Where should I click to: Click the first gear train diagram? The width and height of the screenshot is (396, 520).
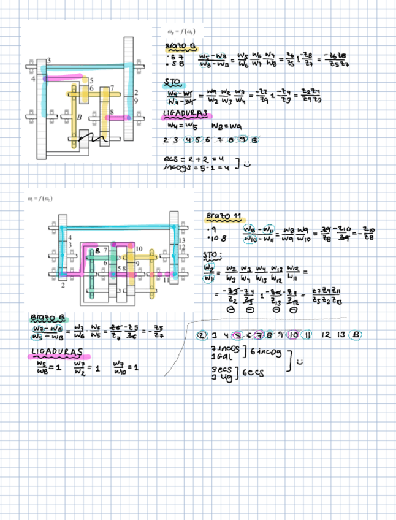click(x=85, y=98)
